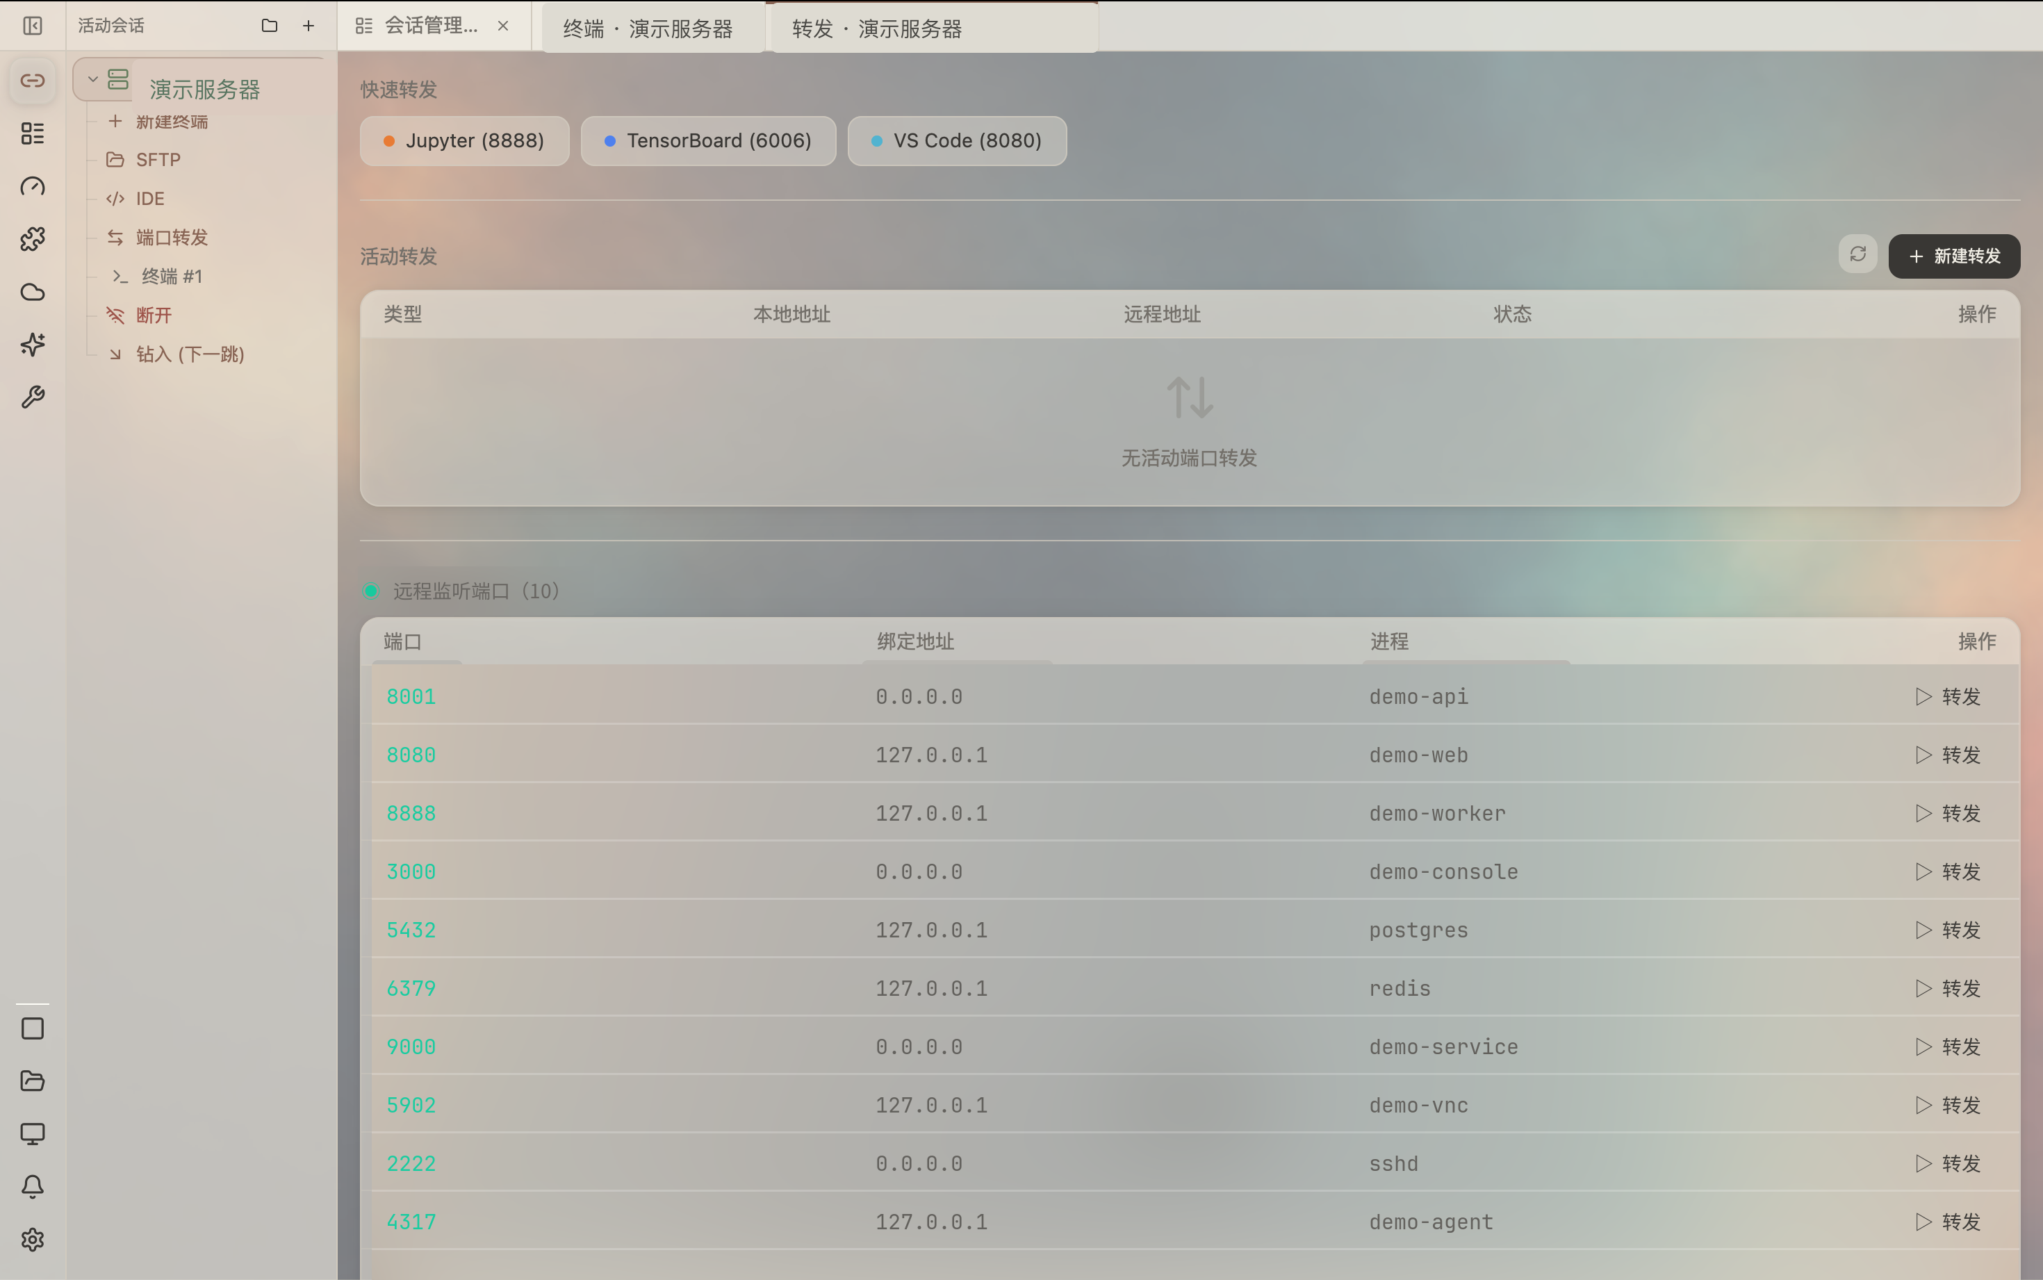Forward port 5432 postgres
Image resolution: width=2043 pixels, height=1280 pixels.
point(1948,930)
